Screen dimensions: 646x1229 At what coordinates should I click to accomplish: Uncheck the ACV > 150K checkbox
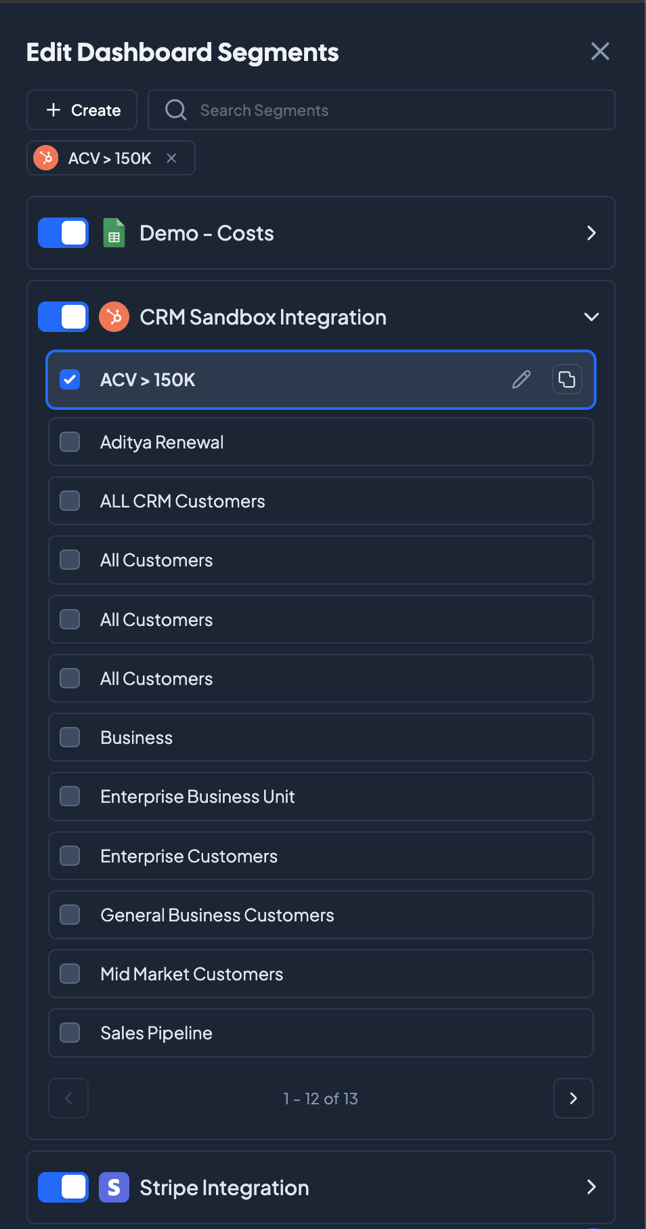pyautogui.click(x=70, y=379)
